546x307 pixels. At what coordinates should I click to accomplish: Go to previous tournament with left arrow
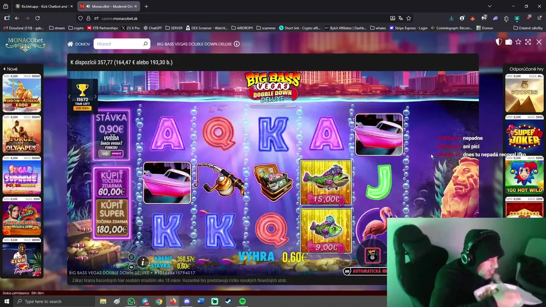tap(70, 97)
